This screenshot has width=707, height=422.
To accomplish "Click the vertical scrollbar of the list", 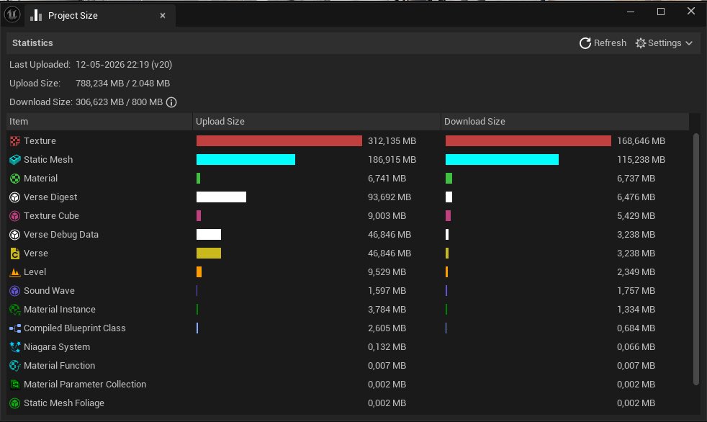I will tap(695, 259).
